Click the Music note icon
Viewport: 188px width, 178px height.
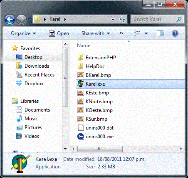click(x=19, y=118)
